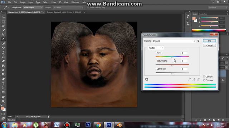
Task: Enable the Colorize checkbox
Action: pyautogui.click(x=204, y=77)
